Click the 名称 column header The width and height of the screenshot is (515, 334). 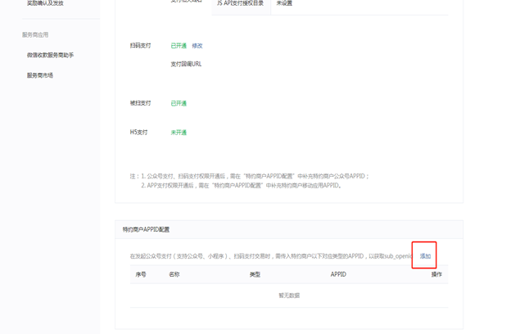click(x=174, y=274)
